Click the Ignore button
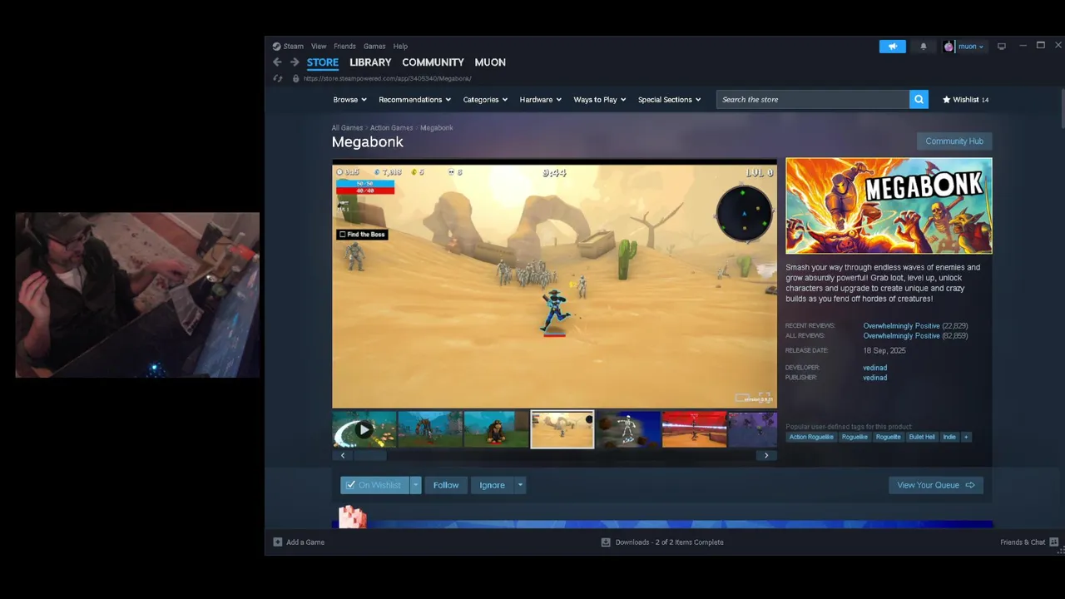The image size is (1065, 599). pos(492,485)
